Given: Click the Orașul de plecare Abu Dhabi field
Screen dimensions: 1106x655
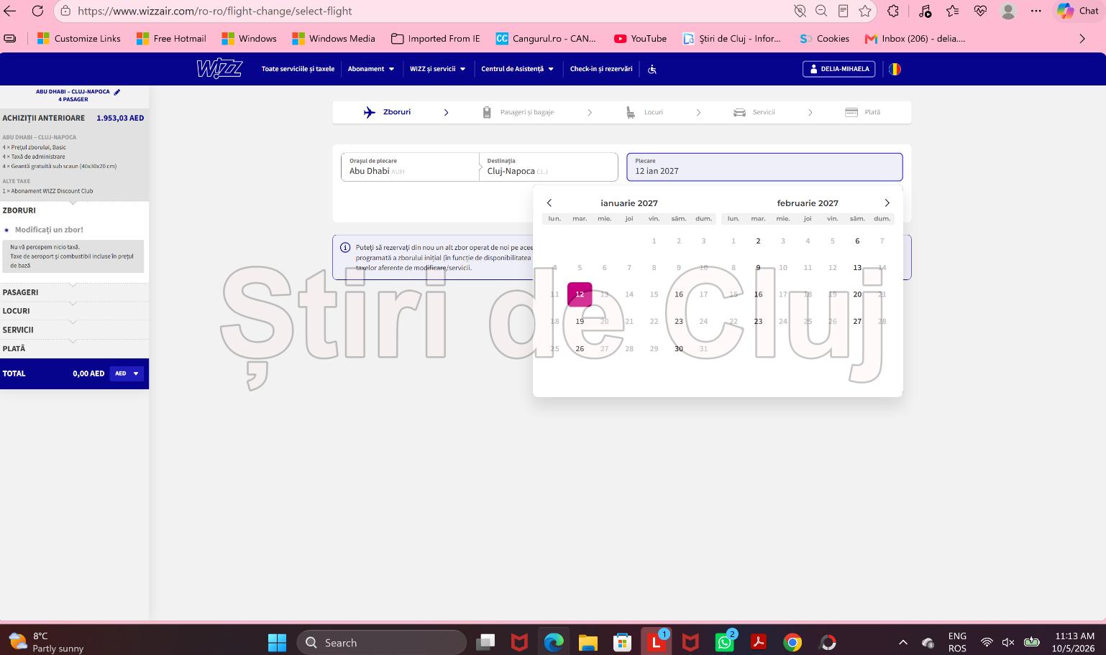Looking at the screenshot, I should click(x=410, y=167).
